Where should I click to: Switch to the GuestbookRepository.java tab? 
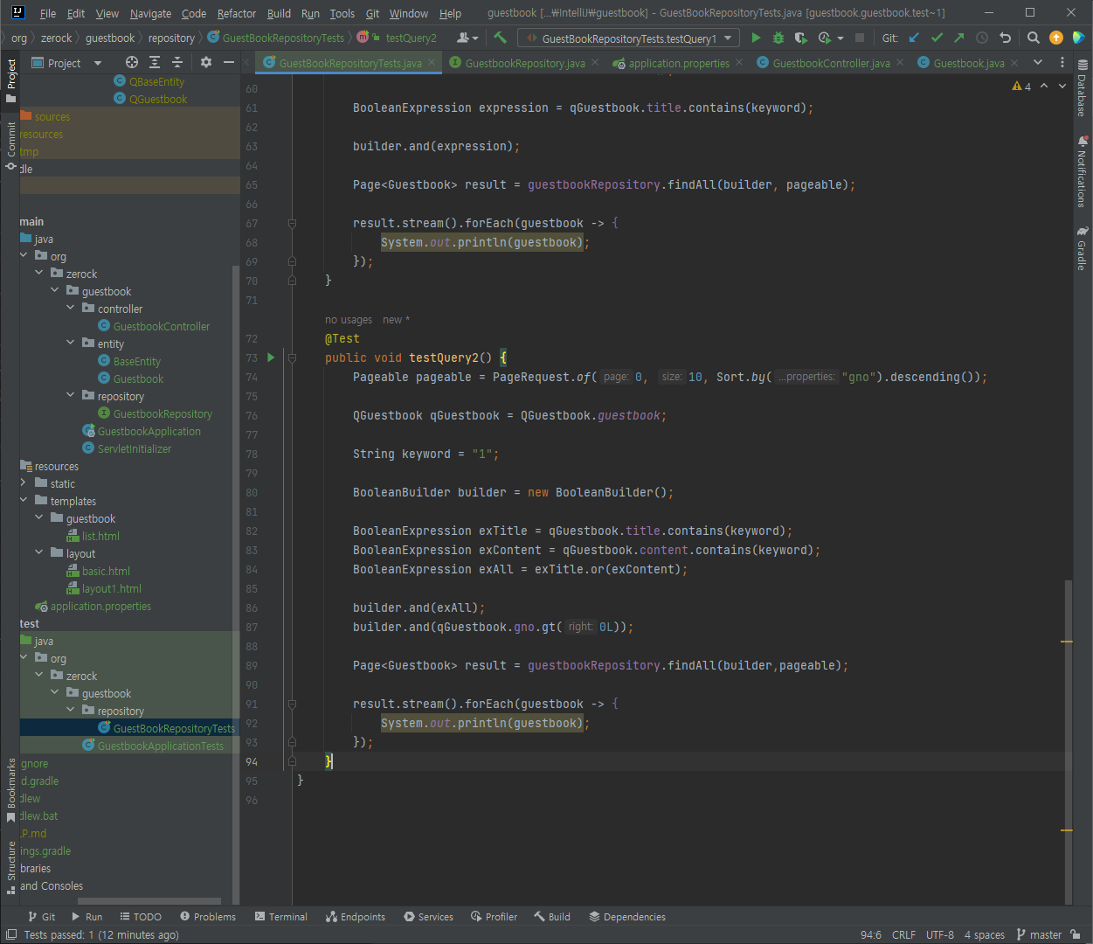coord(525,63)
